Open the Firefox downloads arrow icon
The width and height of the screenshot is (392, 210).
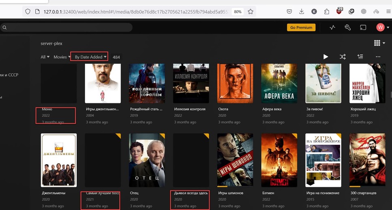pos(301,11)
